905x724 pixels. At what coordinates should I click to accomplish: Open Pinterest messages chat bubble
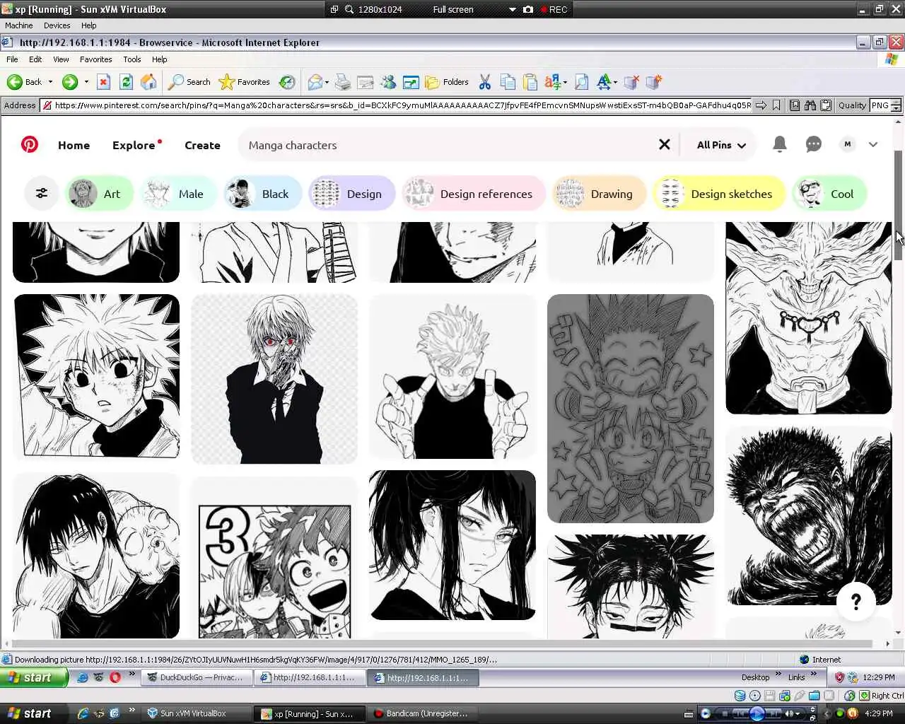pos(814,144)
